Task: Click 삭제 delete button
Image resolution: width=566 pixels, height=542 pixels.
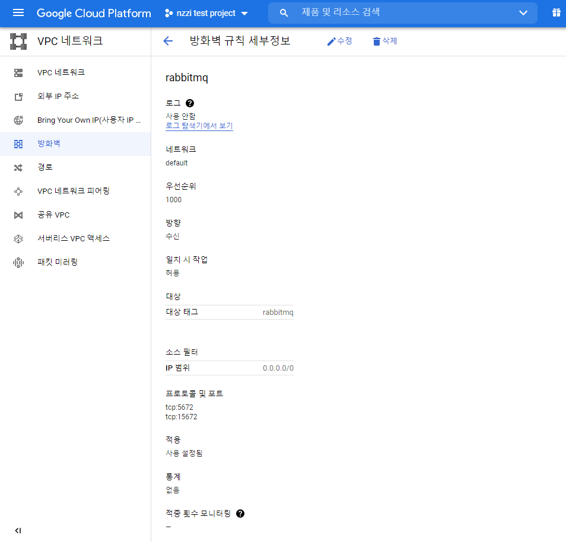Action: 385,41
